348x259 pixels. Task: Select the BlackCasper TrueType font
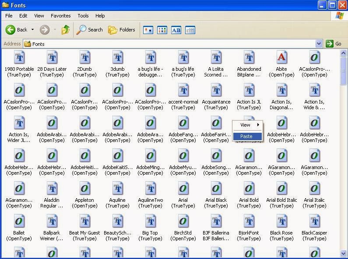314,228
